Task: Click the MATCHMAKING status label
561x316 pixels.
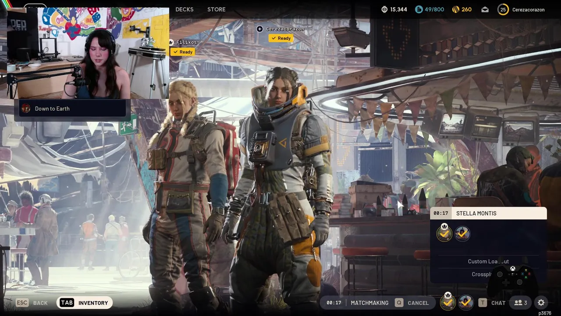Action: coord(369,303)
